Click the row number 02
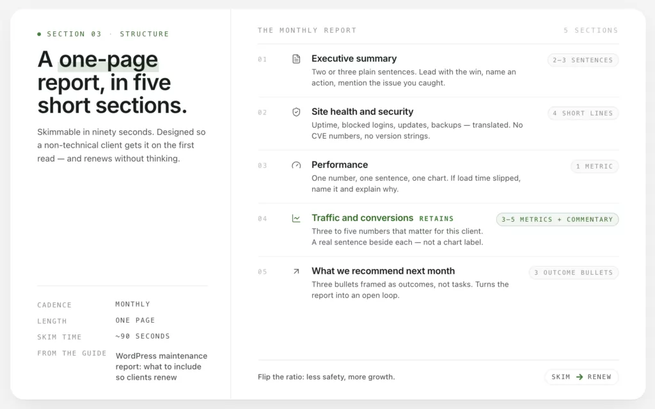 point(262,112)
